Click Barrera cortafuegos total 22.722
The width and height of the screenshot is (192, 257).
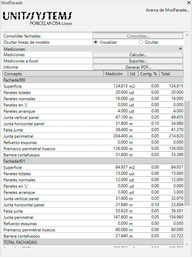point(177,236)
